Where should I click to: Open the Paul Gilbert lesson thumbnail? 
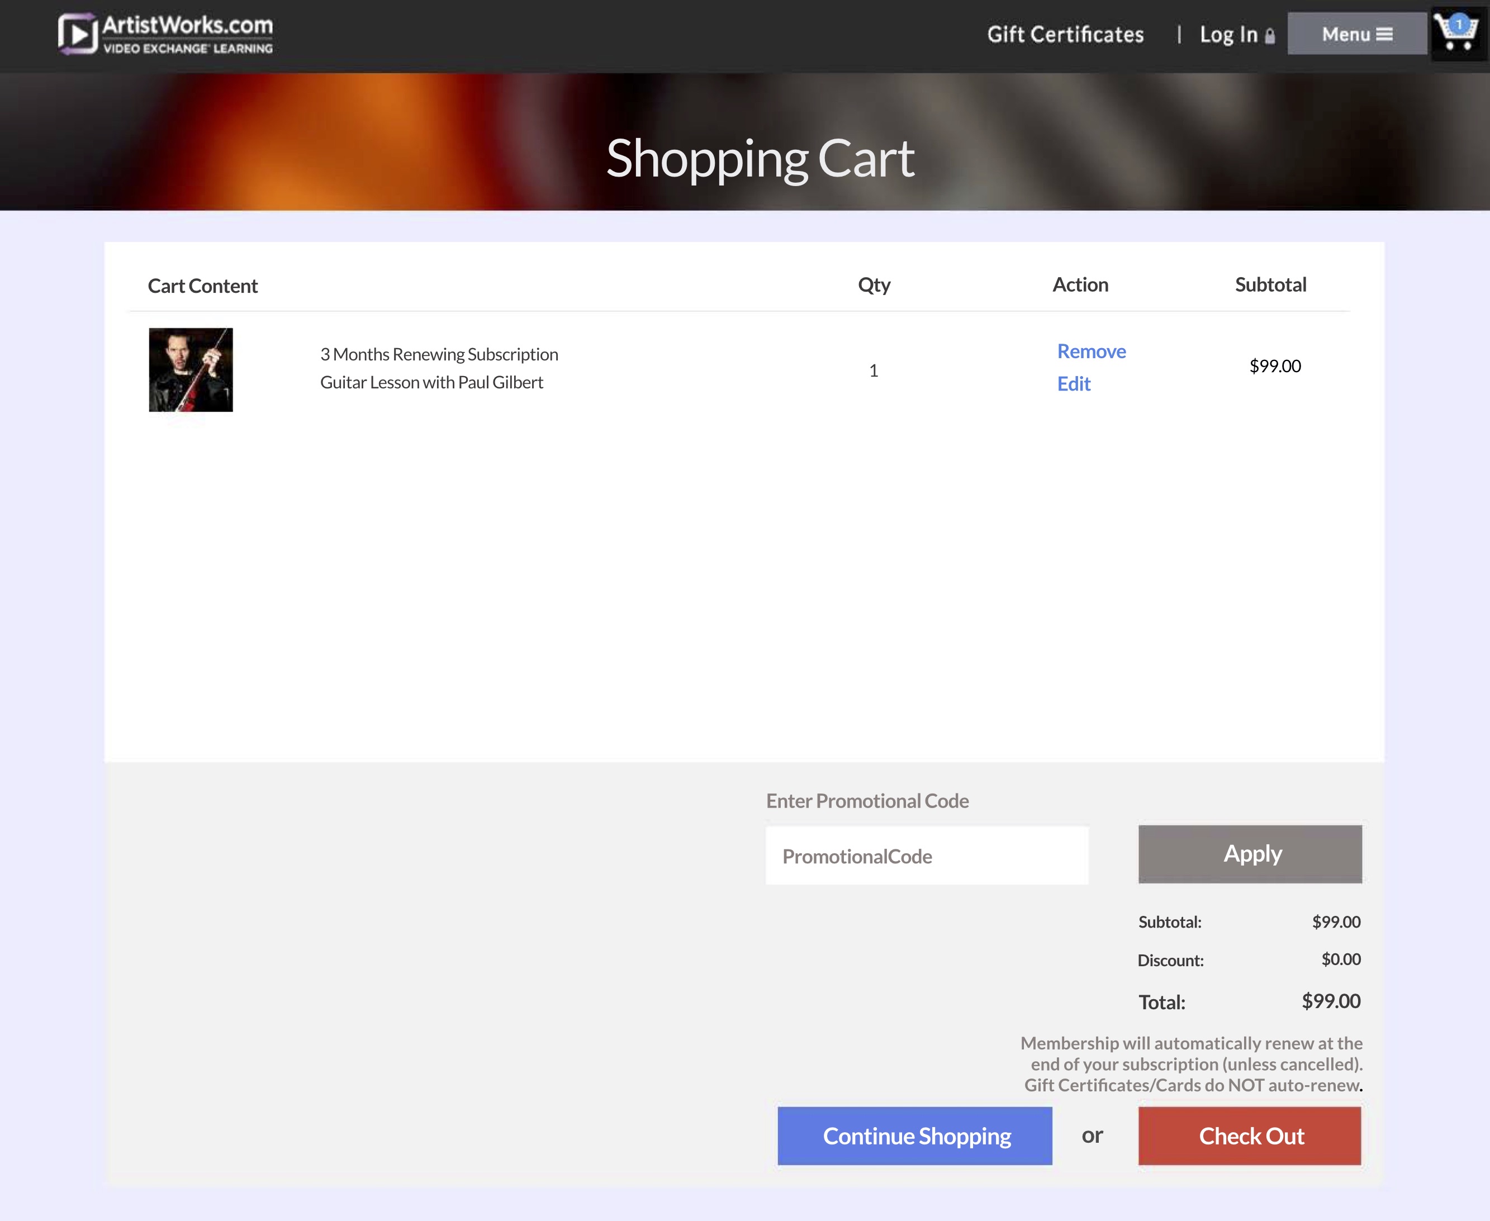(x=191, y=370)
